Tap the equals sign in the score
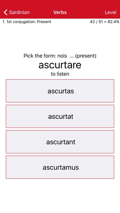This screenshot has width=120, height=213. (105, 22)
